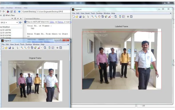Activate Pan hand tool in Figure 4
The height and width of the screenshot is (110, 175).
[99, 17]
